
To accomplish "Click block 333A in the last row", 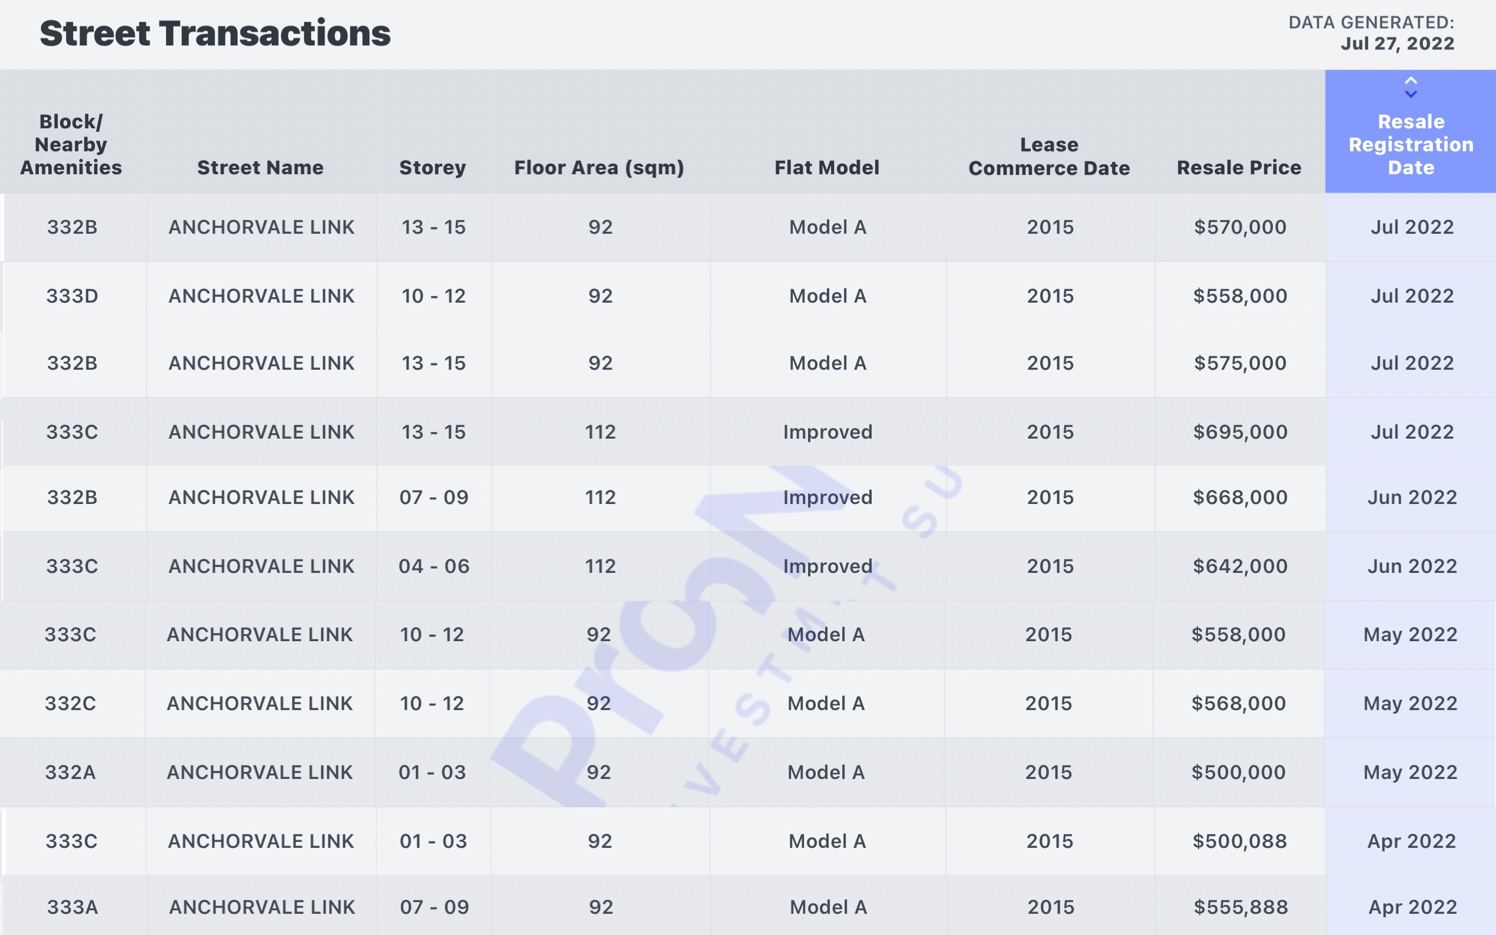I will click(72, 907).
